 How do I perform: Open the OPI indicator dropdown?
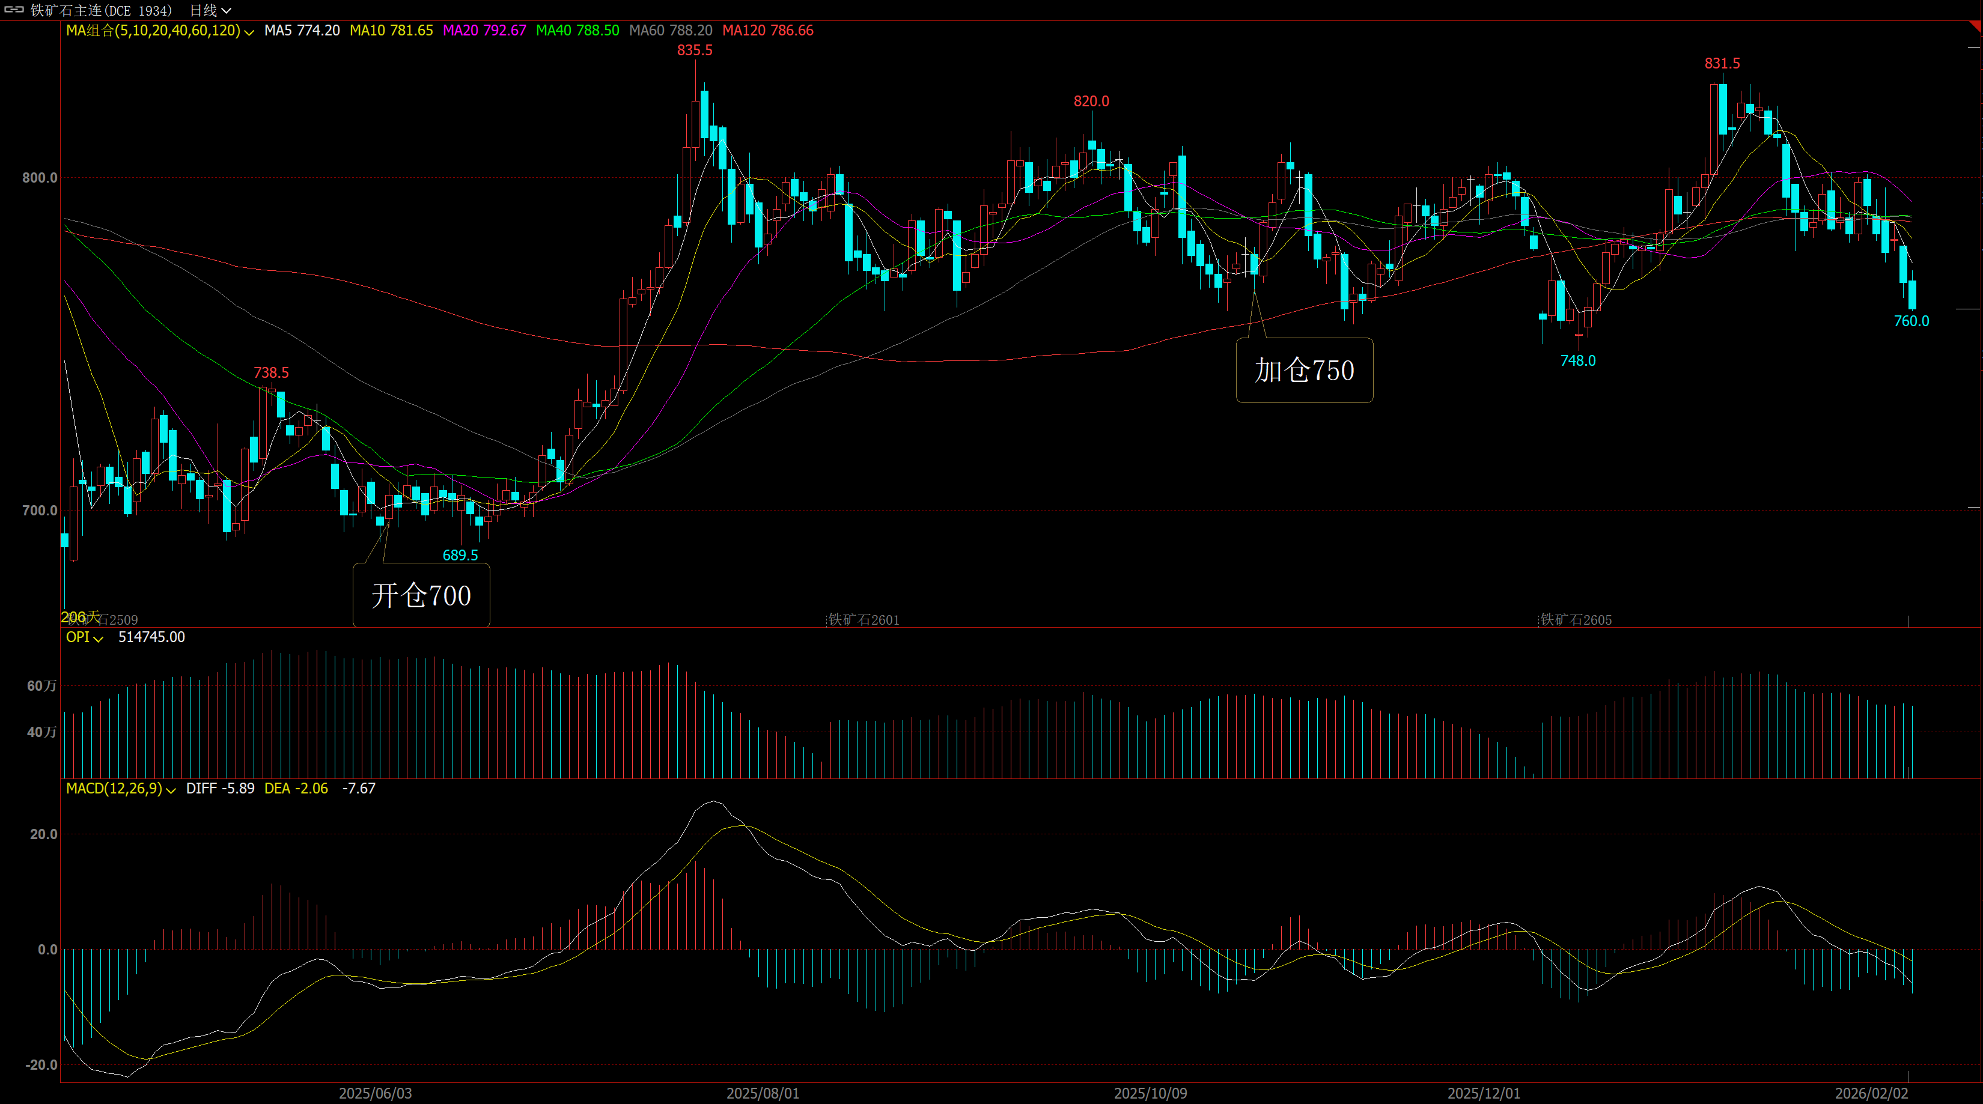(x=98, y=638)
